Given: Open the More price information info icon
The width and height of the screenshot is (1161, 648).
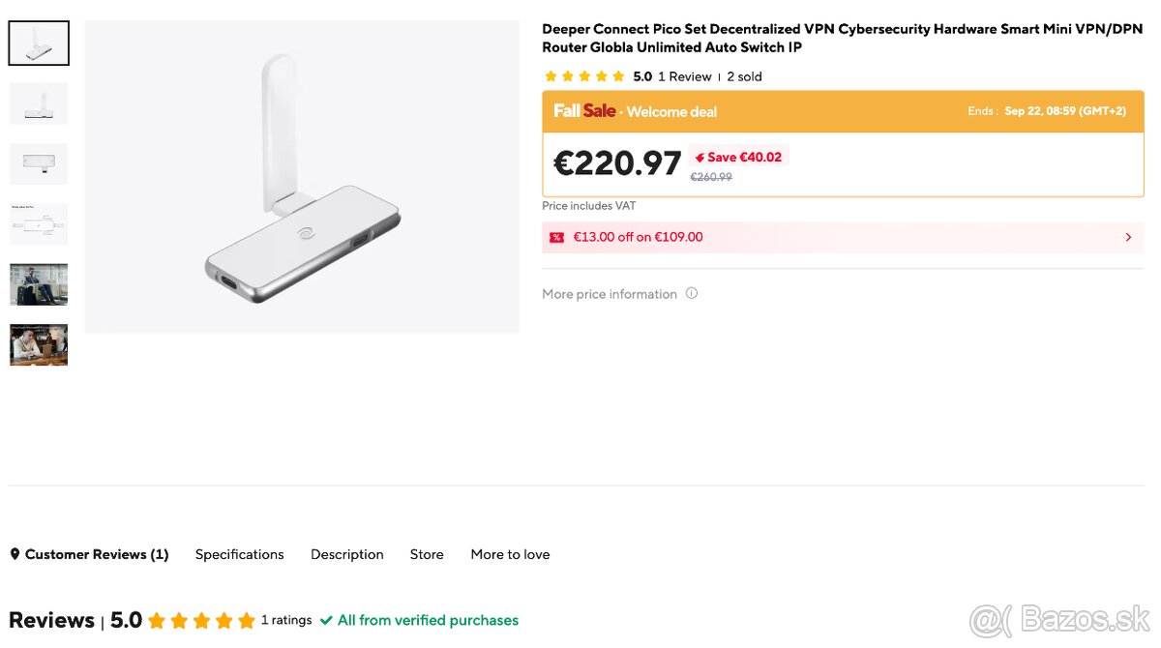Looking at the screenshot, I should click(691, 293).
